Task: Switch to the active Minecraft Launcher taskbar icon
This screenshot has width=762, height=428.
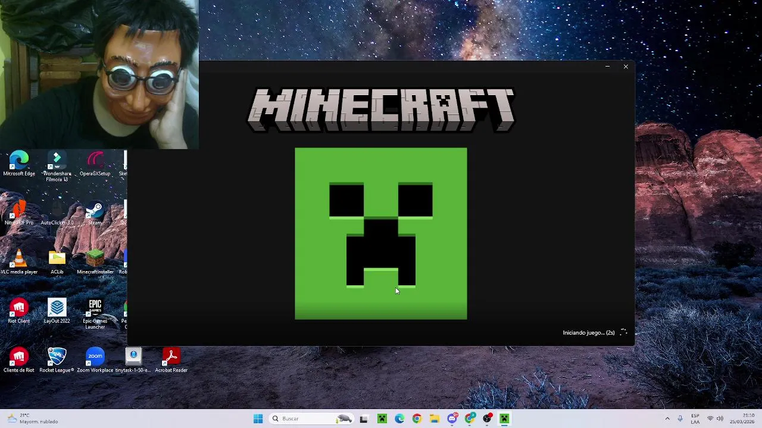Action: 504,418
